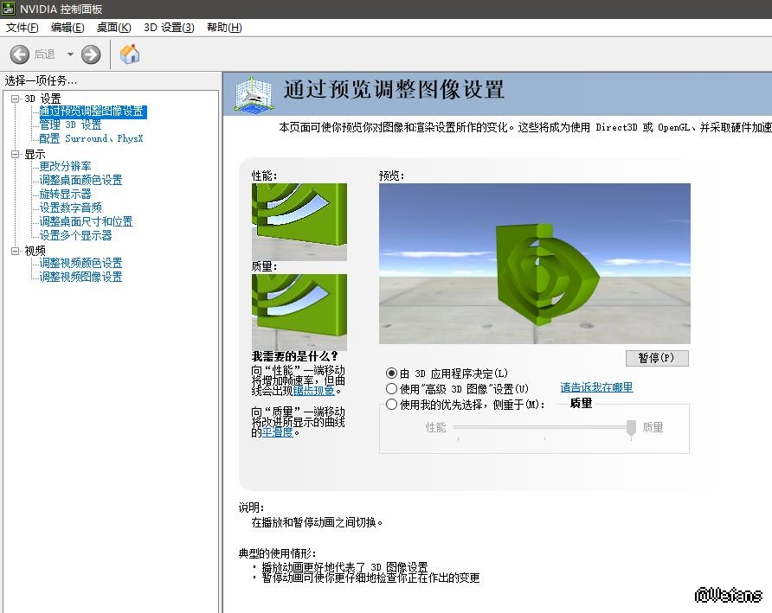Click the 性能 sample thumbnail

pos(299,222)
